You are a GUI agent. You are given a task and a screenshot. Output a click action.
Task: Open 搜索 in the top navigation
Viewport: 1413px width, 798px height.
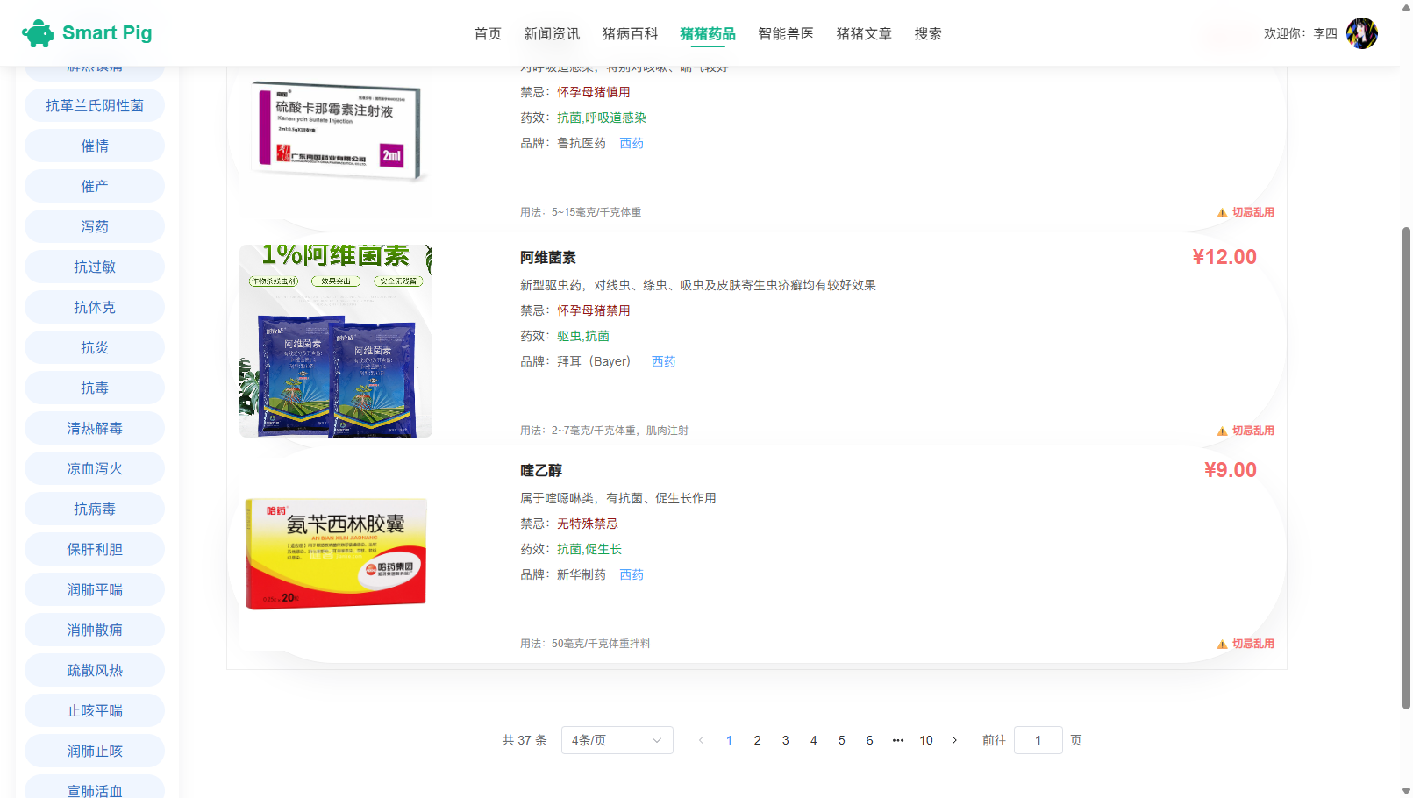point(928,33)
